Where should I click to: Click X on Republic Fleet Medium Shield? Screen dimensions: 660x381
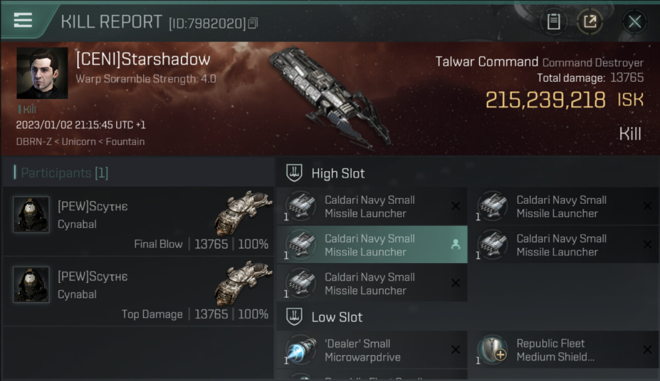point(647,350)
